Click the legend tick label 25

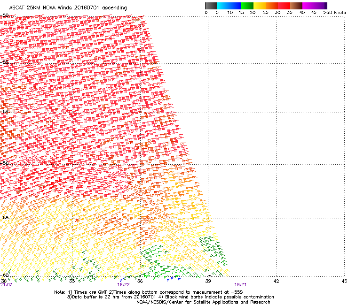pos(266,13)
